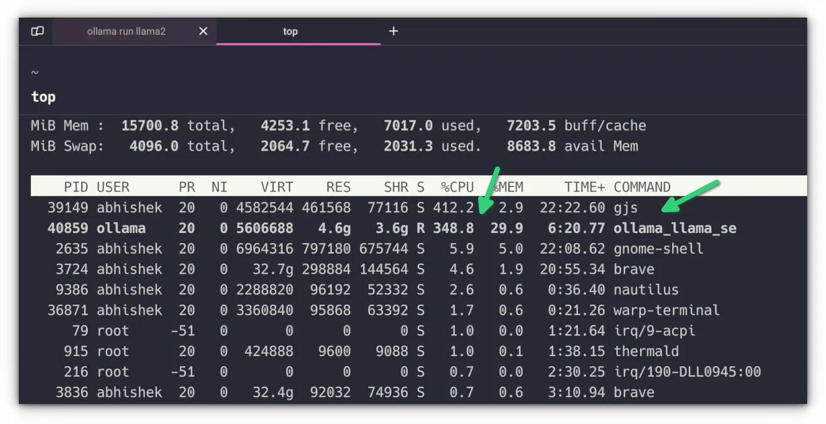
Task: Click CPU value 412.2
Action: (x=453, y=207)
